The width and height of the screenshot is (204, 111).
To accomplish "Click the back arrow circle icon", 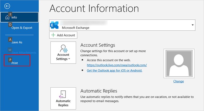I will [x=7, y=6].
